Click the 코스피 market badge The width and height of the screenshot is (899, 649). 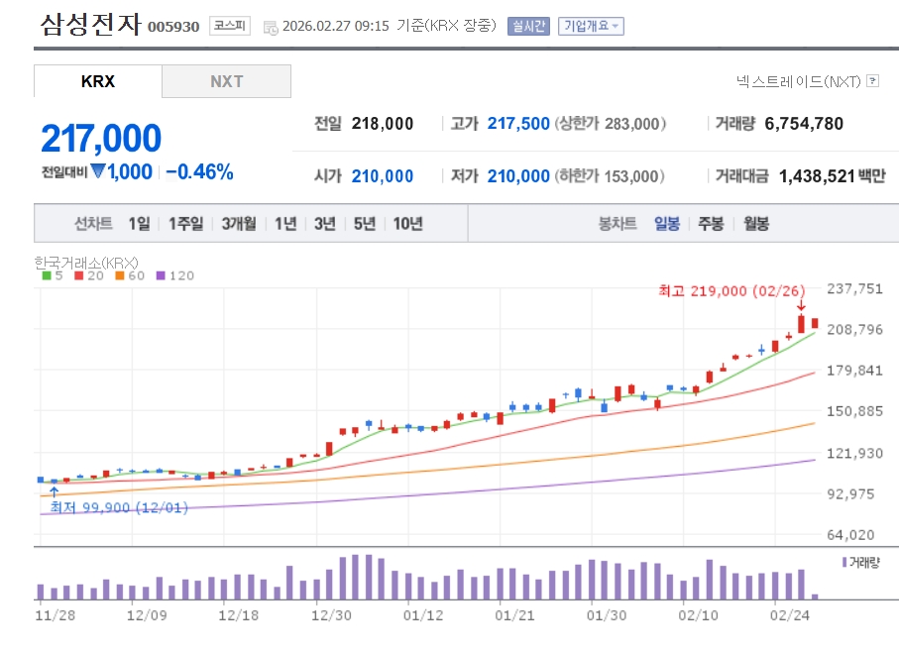(231, 26)
